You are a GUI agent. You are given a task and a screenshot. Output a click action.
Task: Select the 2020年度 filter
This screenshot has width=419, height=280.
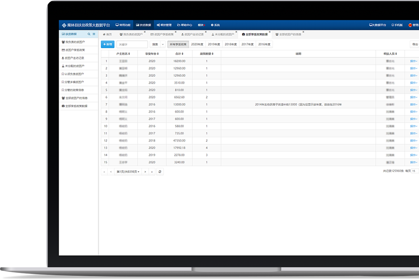[x=197, y=45]
